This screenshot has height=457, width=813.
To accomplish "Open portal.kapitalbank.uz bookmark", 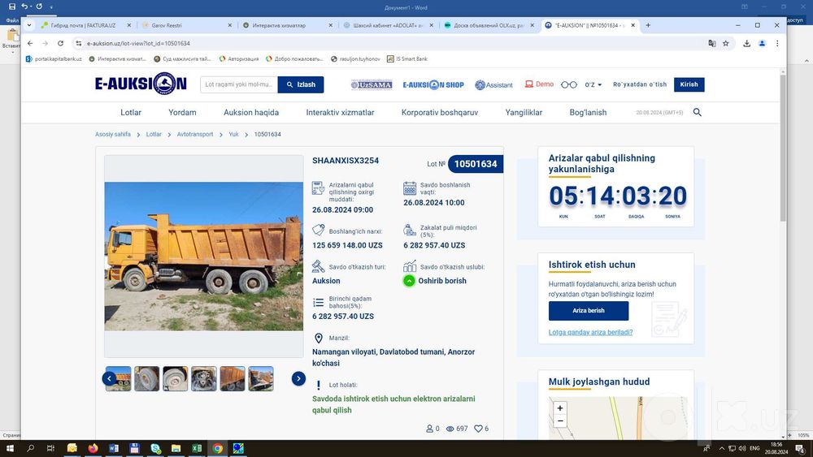I will pyautogui.click(x=54, y=59).
